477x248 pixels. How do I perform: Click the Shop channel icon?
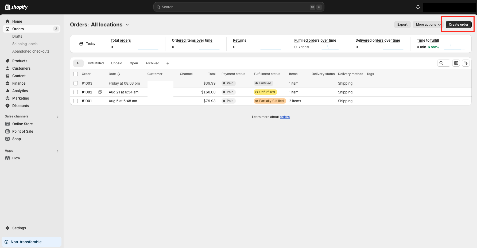pos(7,139)
